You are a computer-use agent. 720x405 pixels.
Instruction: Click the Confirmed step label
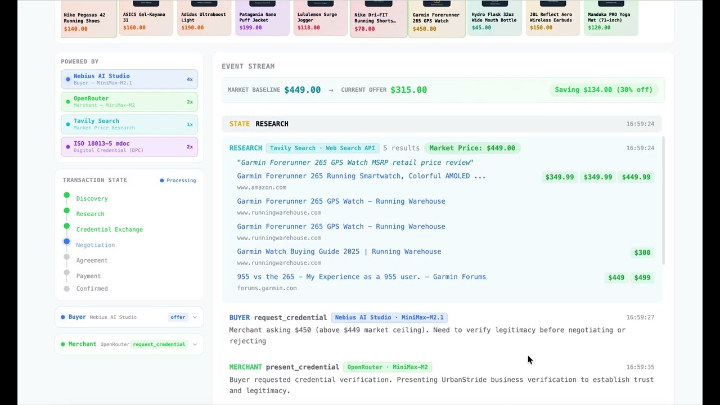(92, 289)
